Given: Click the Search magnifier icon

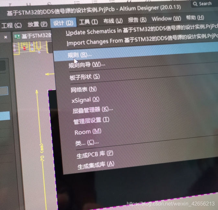Looking at the screenshot, I should 195,4.
